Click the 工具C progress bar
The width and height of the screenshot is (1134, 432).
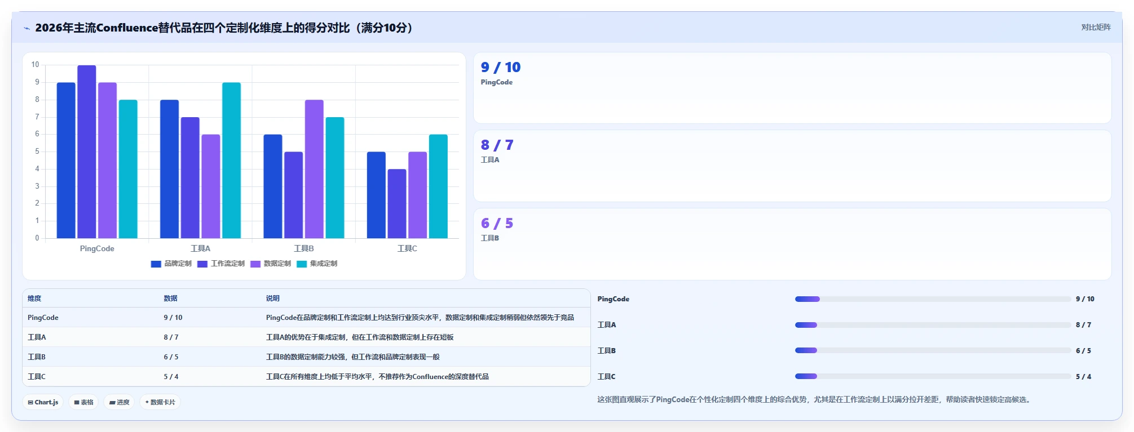click(x=933, y=376)
